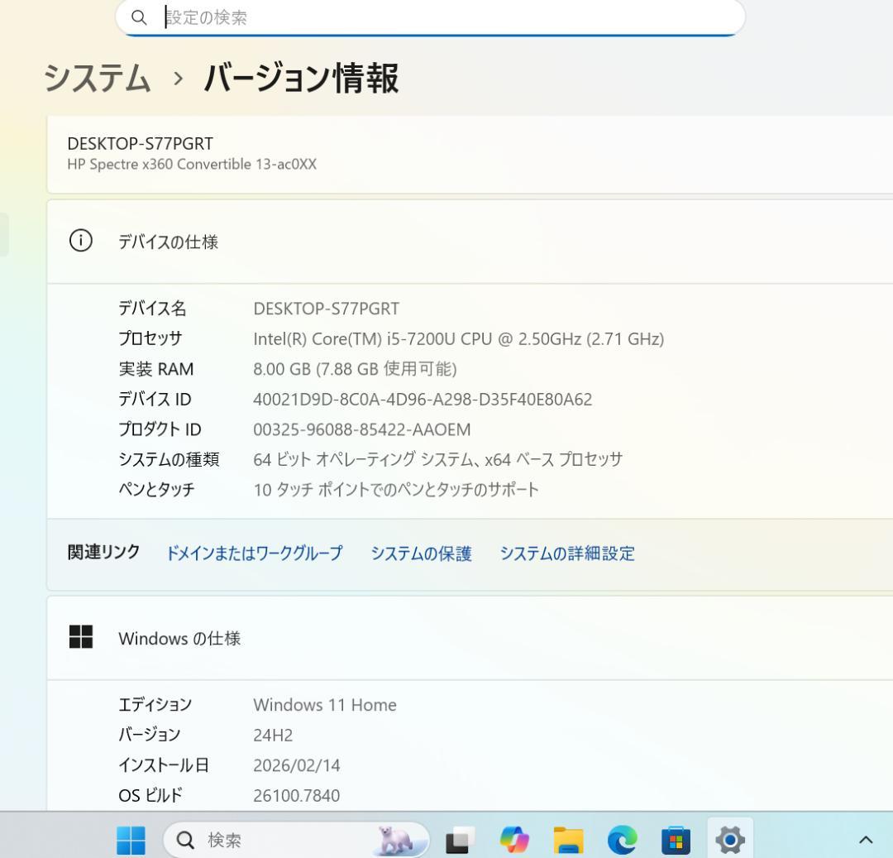The image size is (893, 858).
Task: Open ドメインまたはワークグループ settings
Action: [254, 554]
